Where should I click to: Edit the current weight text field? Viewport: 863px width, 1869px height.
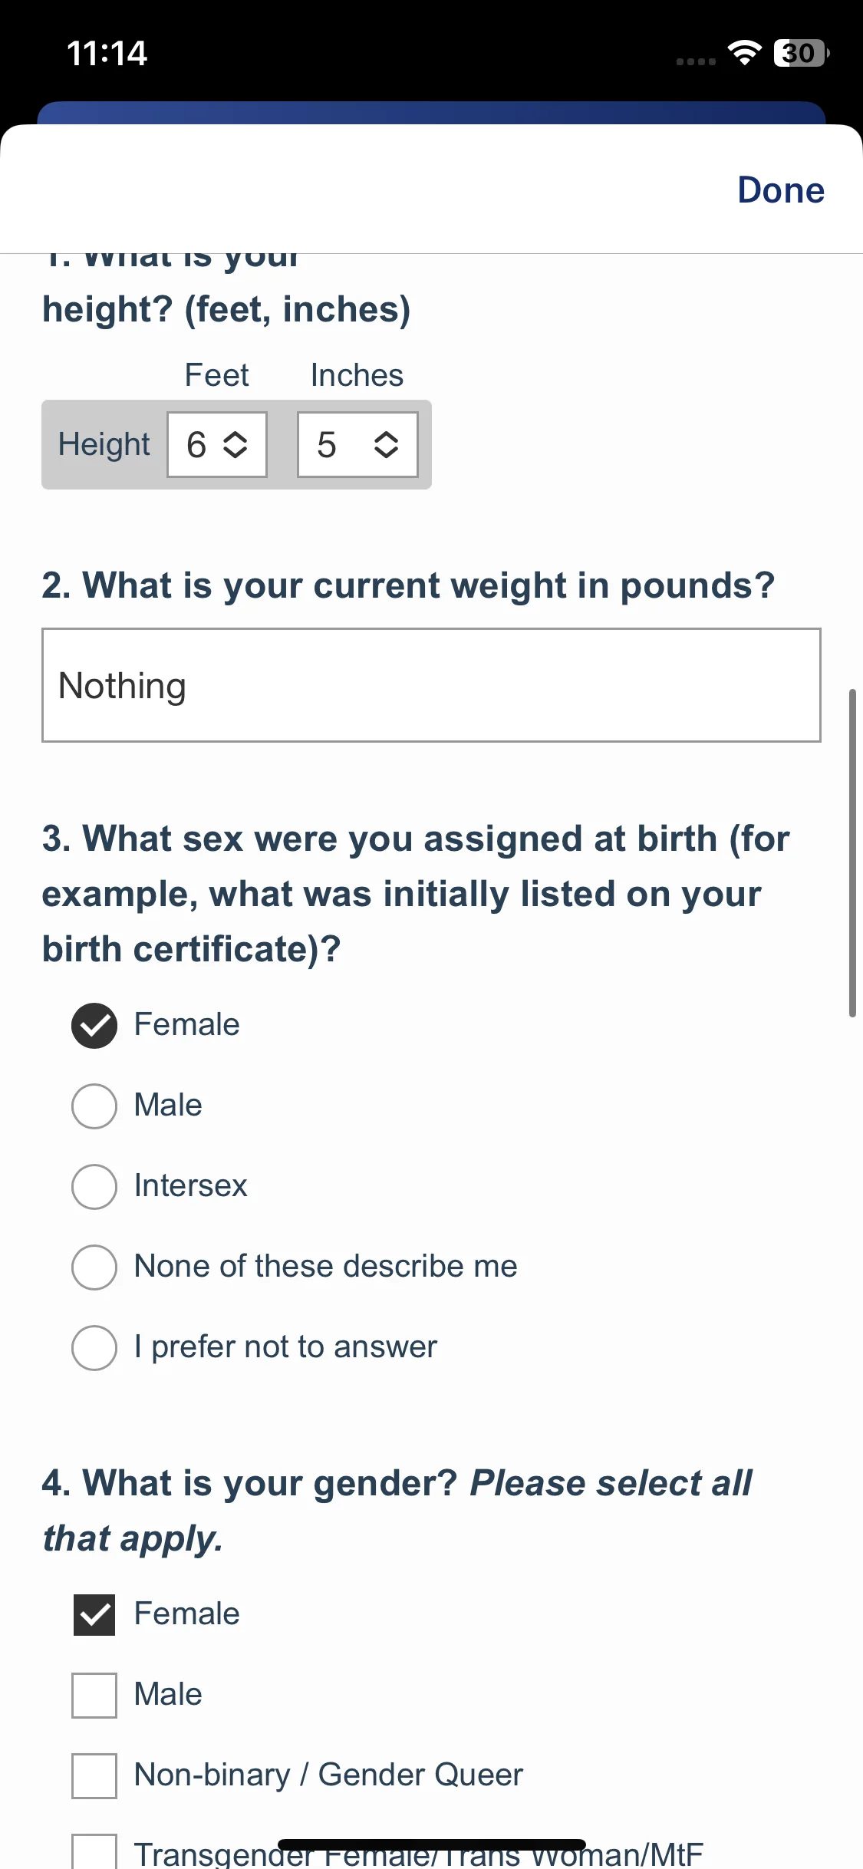tap(431, 685)
